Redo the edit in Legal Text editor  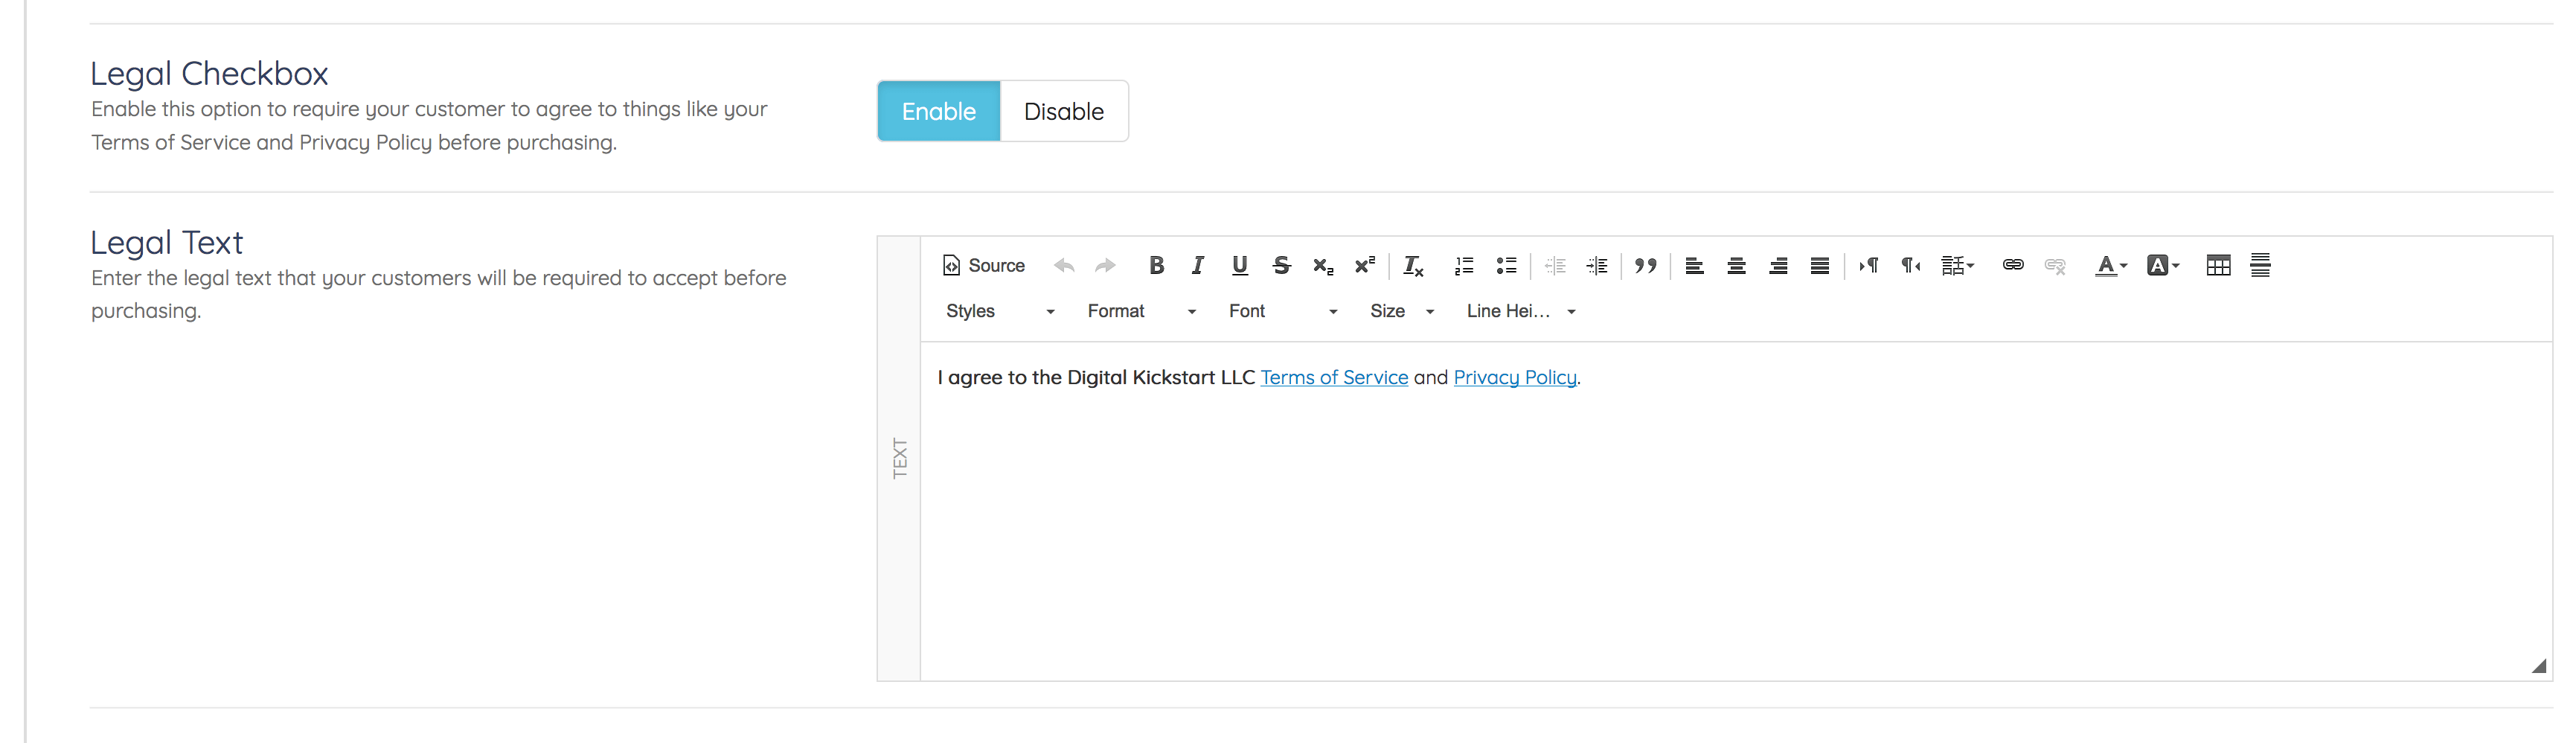pos(1105,265)
